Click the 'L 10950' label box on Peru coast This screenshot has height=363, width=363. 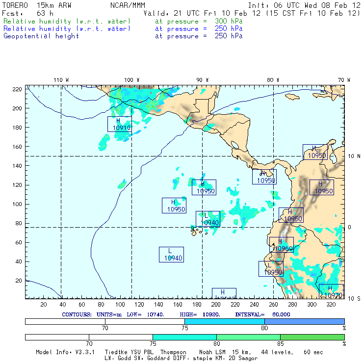(271, 269)
